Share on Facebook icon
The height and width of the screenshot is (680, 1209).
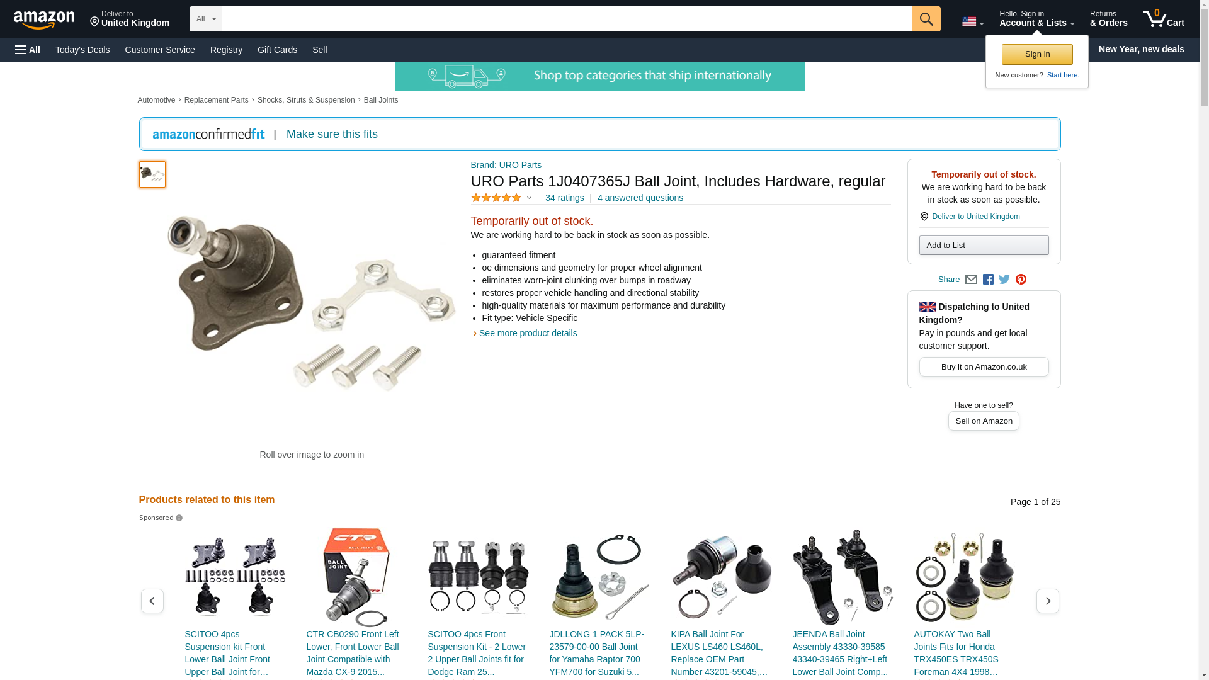click(x=988, y=280)
